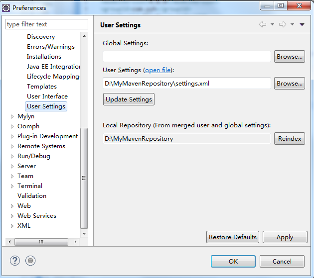
Task: Click the tree vertical scrollbar thumb
Action: [84, 178]
